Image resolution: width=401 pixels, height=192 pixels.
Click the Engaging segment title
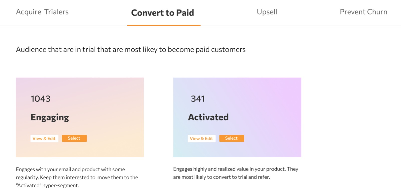(50, 117)
